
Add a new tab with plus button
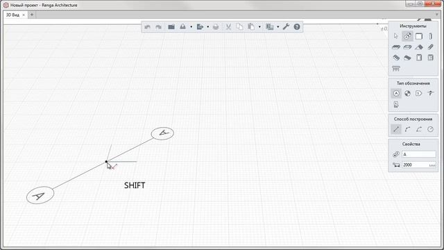[32, 15]
